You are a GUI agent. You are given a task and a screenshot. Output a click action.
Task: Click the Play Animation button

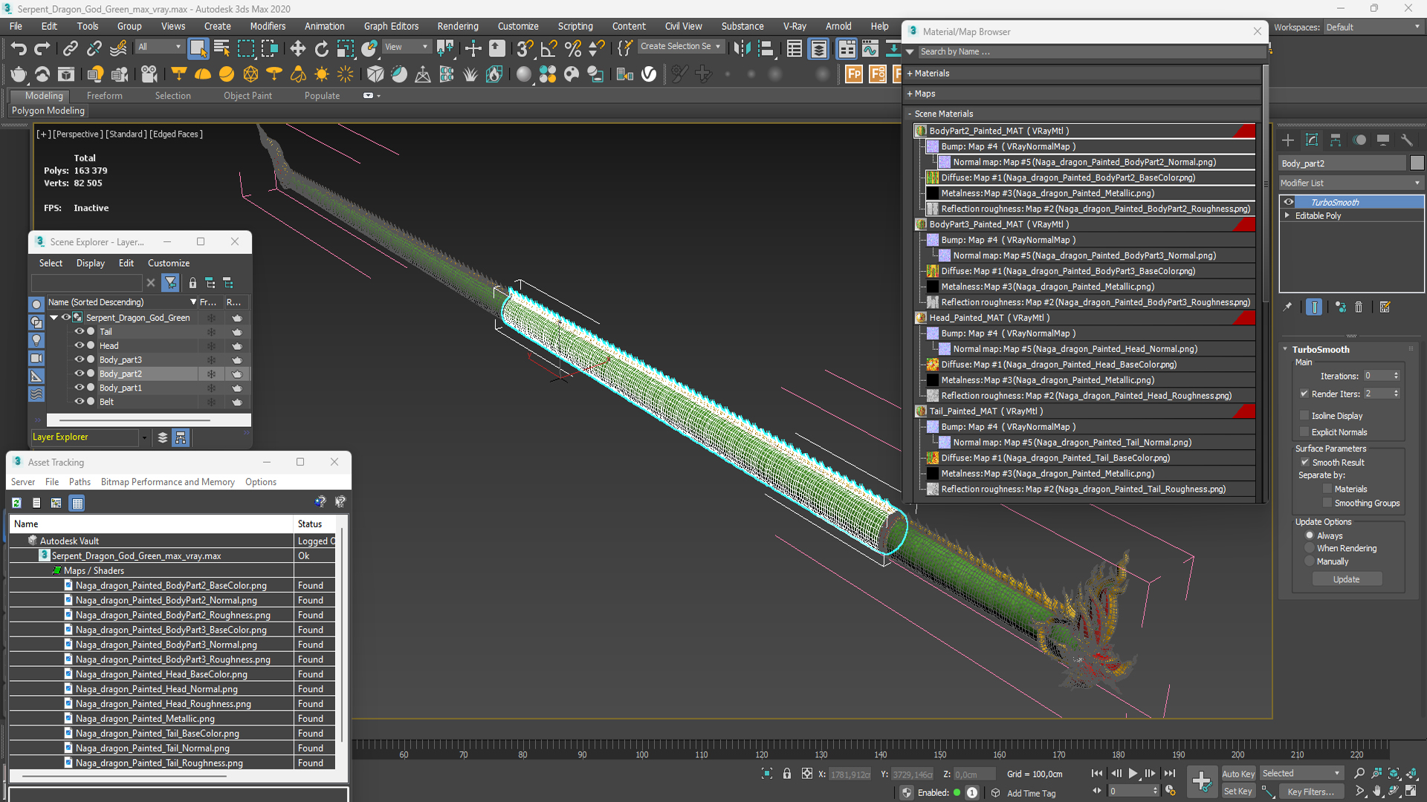click(x=1133, y=773)
